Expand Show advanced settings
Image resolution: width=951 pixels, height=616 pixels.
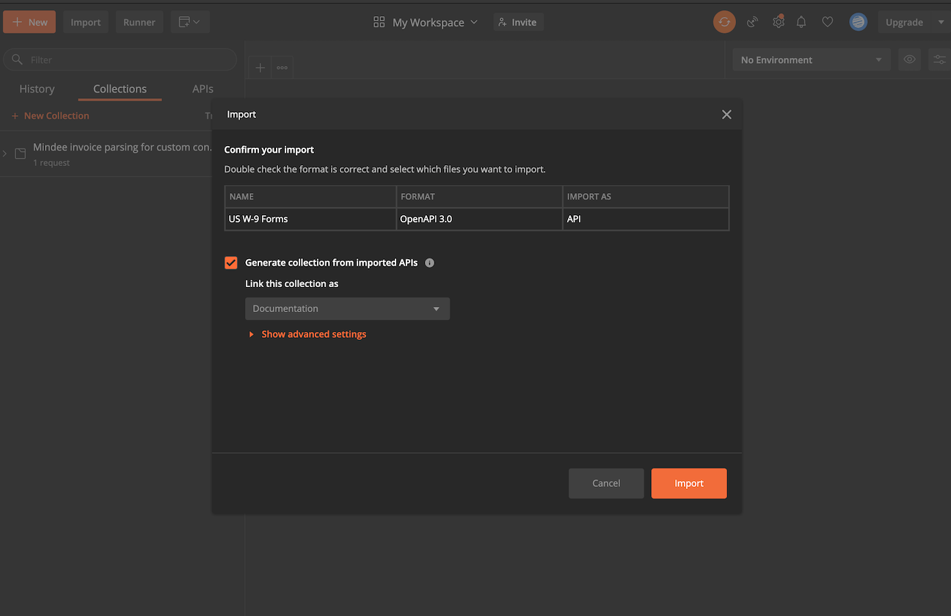click(307, 334)
